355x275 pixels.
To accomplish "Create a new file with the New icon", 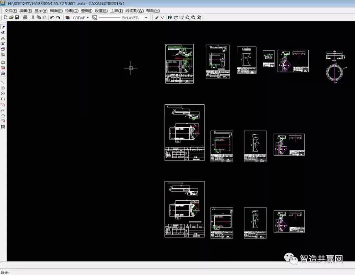I will [6, 17].
